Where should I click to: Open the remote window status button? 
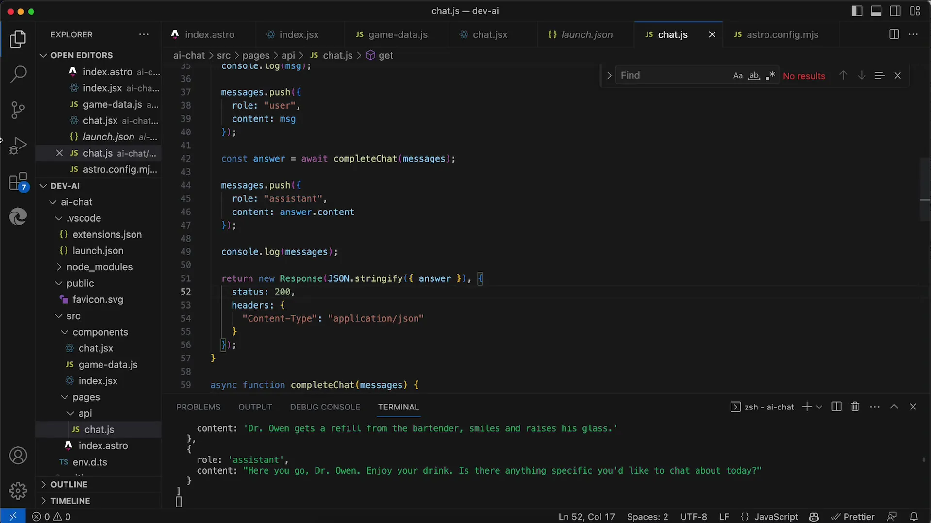pos(13,517)
